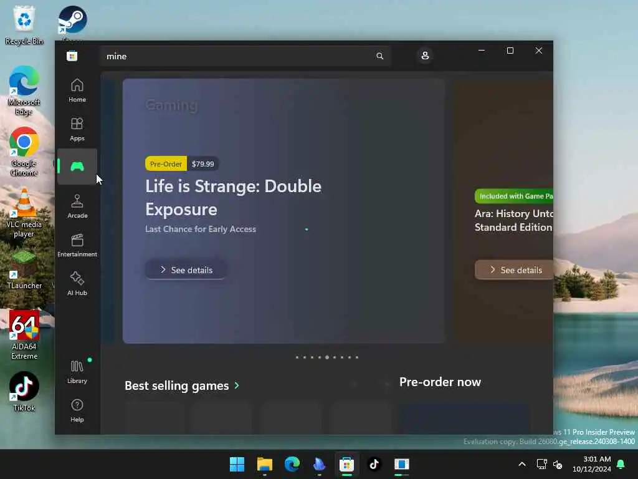Open the Apps section in Store sidebar

click(77, 129)
